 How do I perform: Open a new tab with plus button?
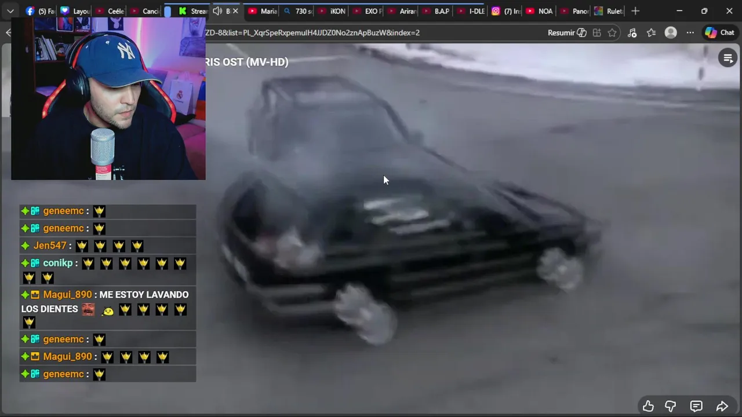[x=635, y=11]
